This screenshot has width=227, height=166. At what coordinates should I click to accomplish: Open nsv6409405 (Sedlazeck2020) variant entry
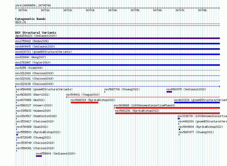pyautogui.click(x=35, y=46)
